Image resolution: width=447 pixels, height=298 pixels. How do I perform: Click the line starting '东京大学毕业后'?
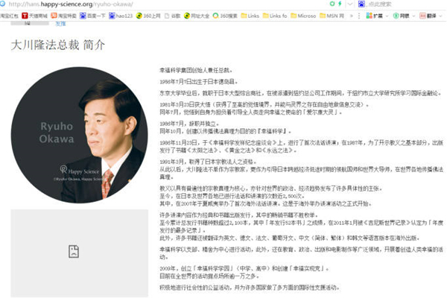point(300,93)
